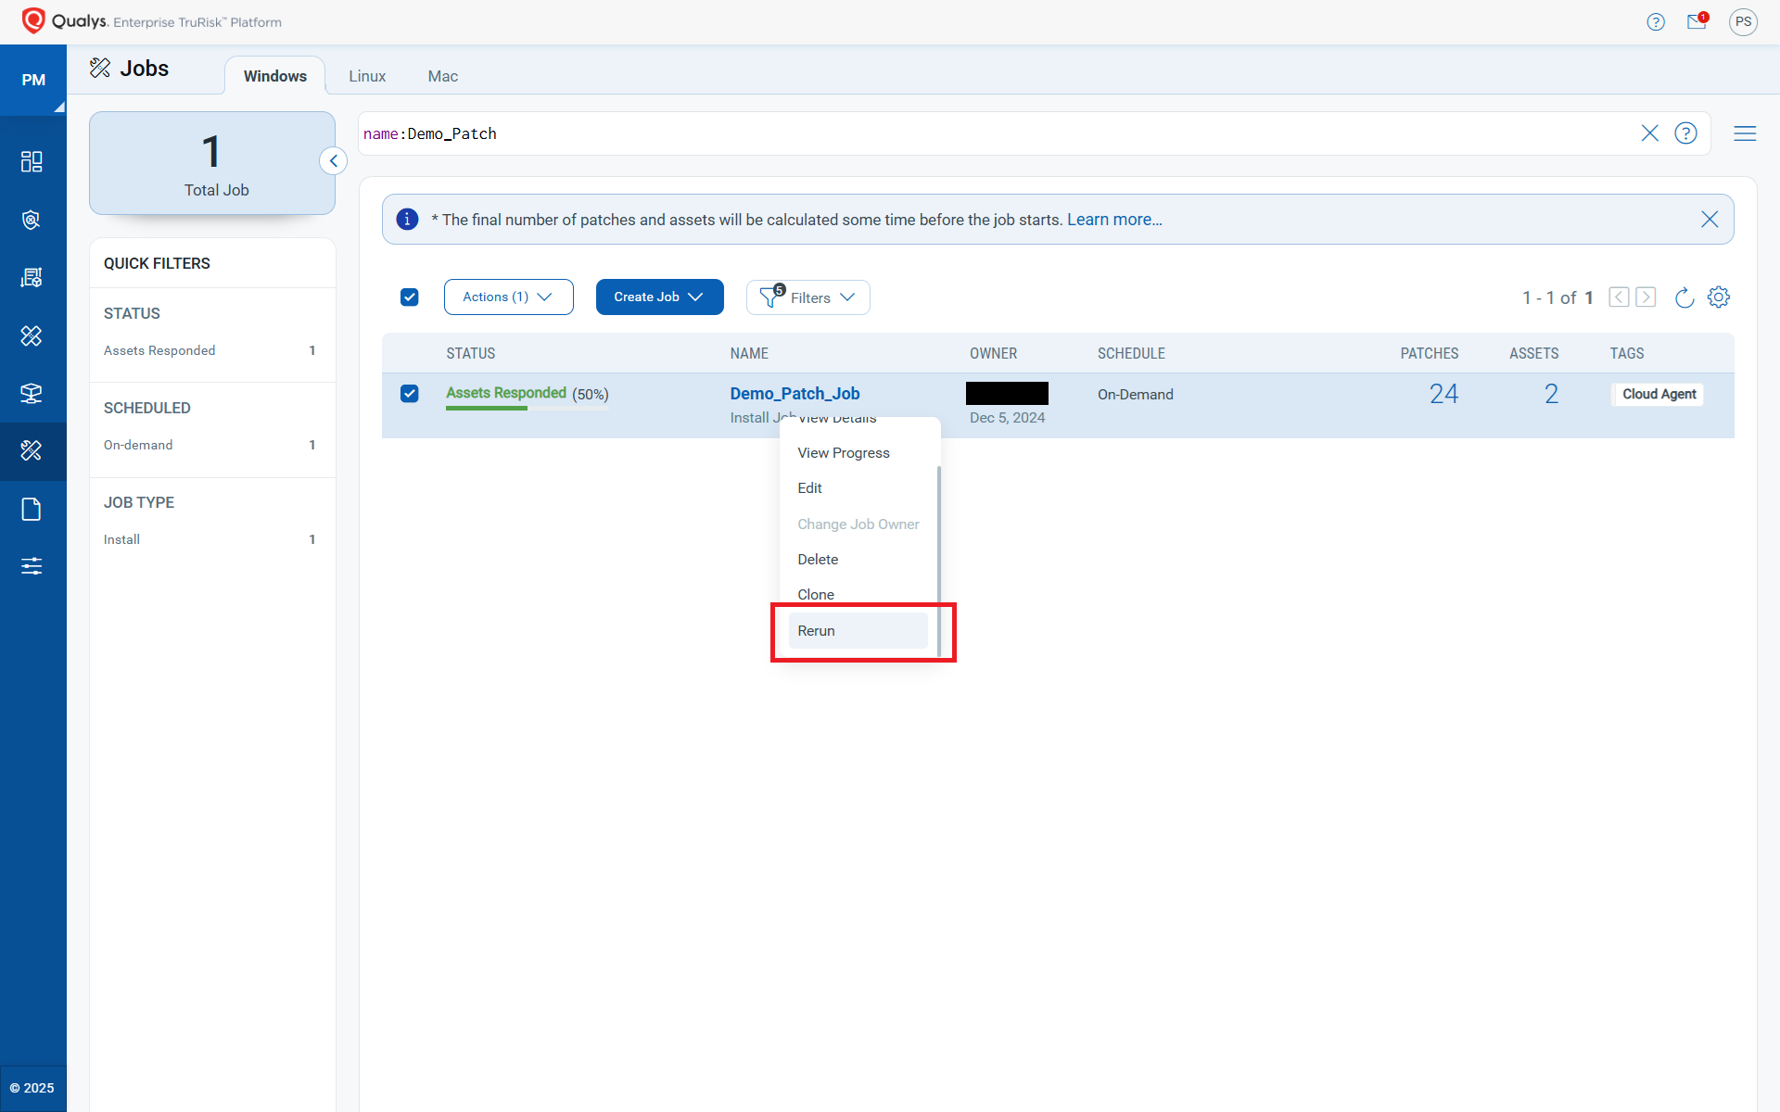Open the Dashboard sidebar icon

(32, 162)
